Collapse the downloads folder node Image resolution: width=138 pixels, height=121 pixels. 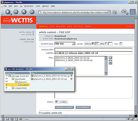point(7,79)
